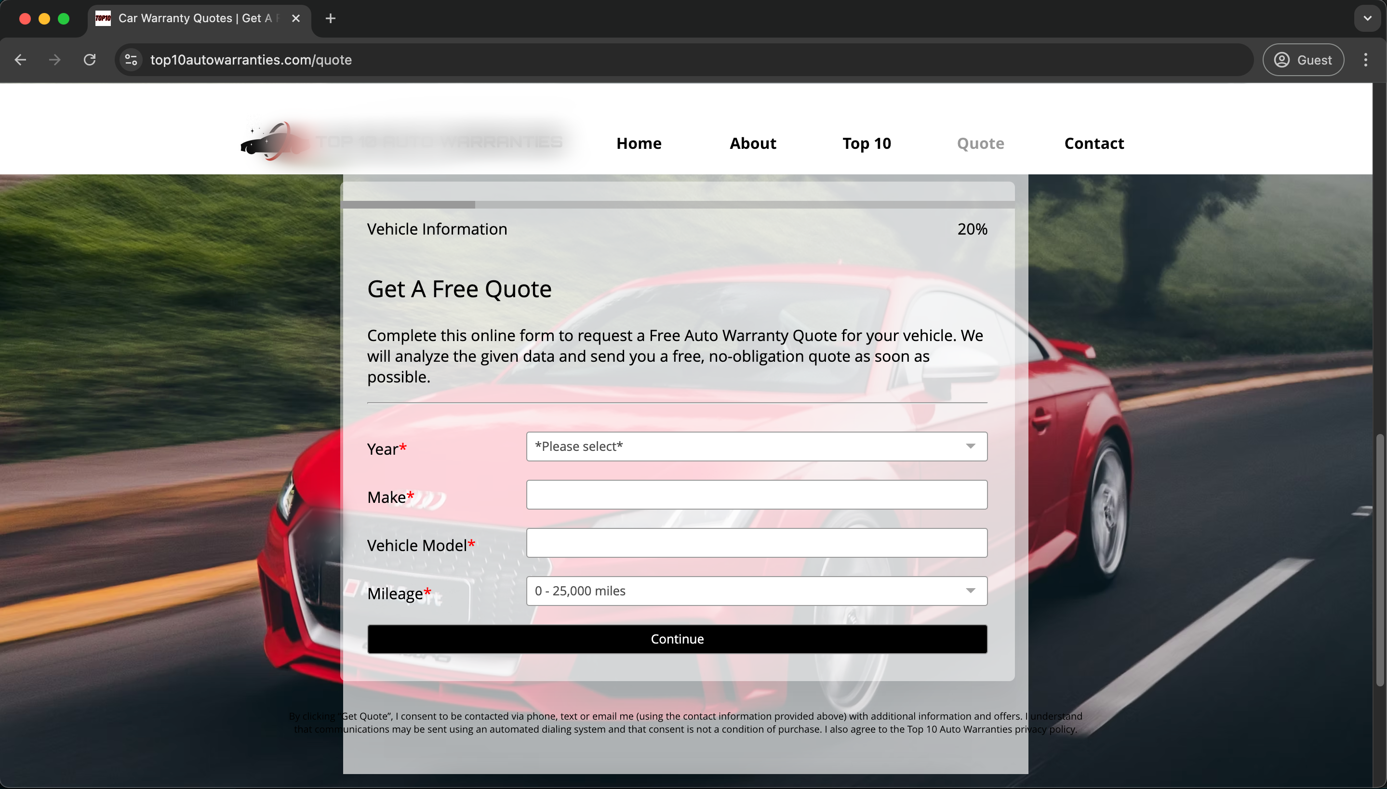
Task: Open the Chrome three-dot menu
Action: pyautogui.click(x=1365, y=60)
